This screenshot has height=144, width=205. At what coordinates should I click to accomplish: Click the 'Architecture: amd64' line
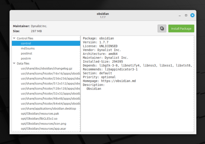click(100, 54)
